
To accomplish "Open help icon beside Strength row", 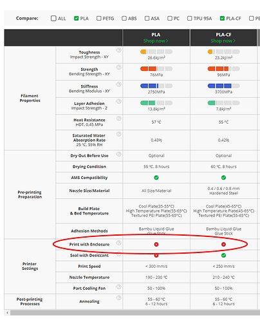I will point(118,68).
